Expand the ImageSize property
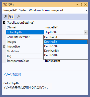Screen dimensions: 90x97 (4, 46)
